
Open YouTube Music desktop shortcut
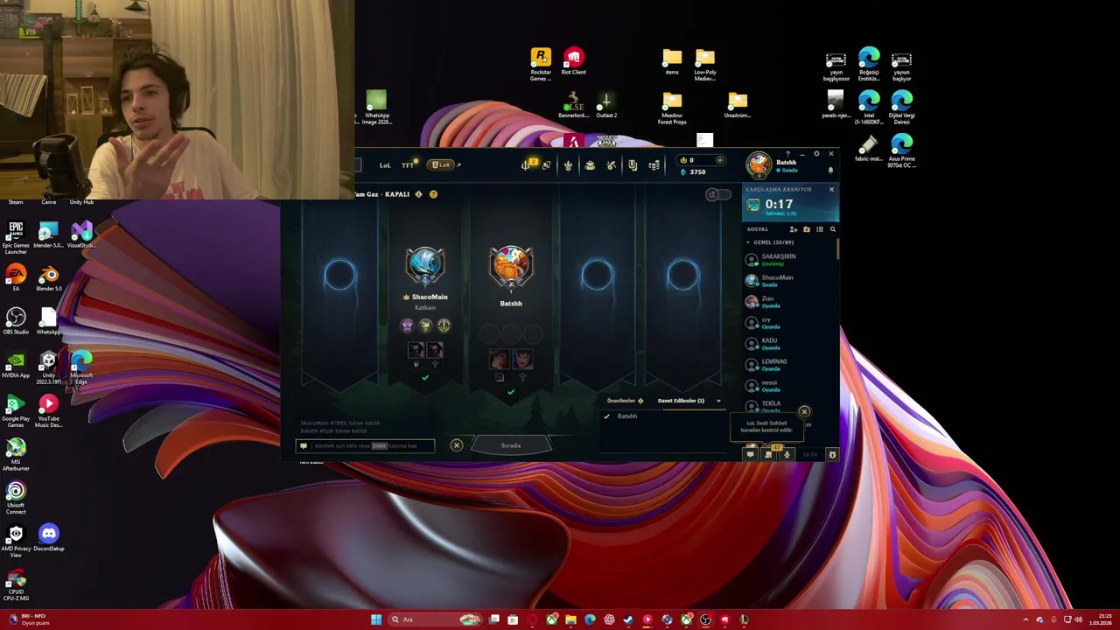[48, 411]
